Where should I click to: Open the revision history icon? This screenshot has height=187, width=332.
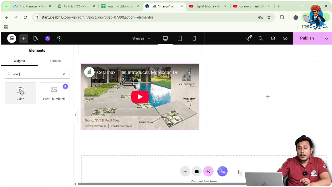[59, 38]
